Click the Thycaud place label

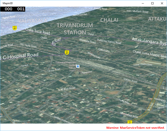point(24,65)
